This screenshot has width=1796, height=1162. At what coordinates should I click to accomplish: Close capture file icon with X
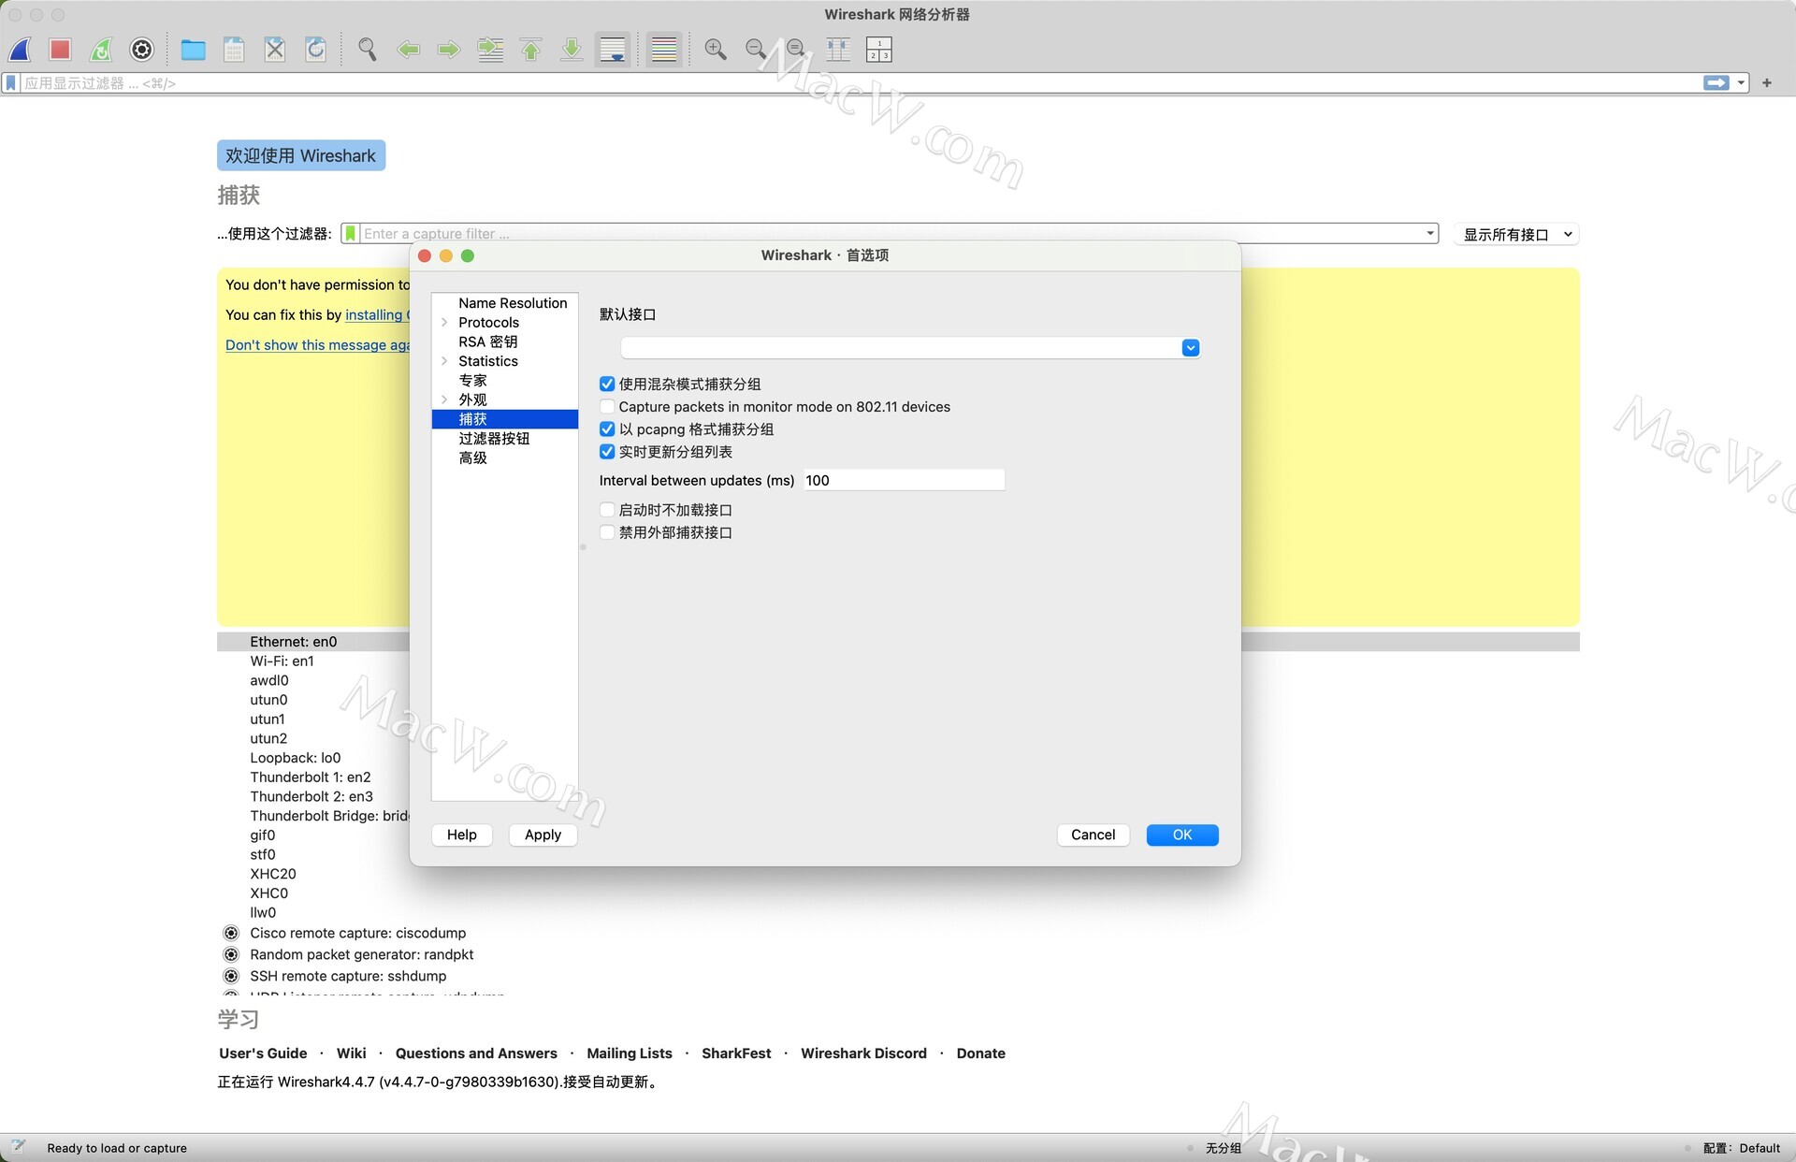pos(275,50)
